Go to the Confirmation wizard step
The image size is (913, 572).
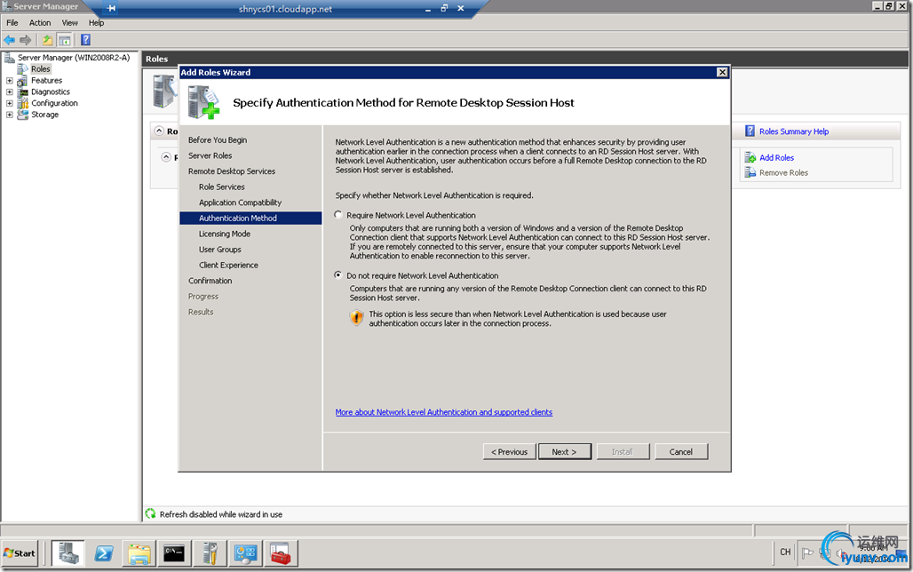pyautogui.click(x=210, y=281)
